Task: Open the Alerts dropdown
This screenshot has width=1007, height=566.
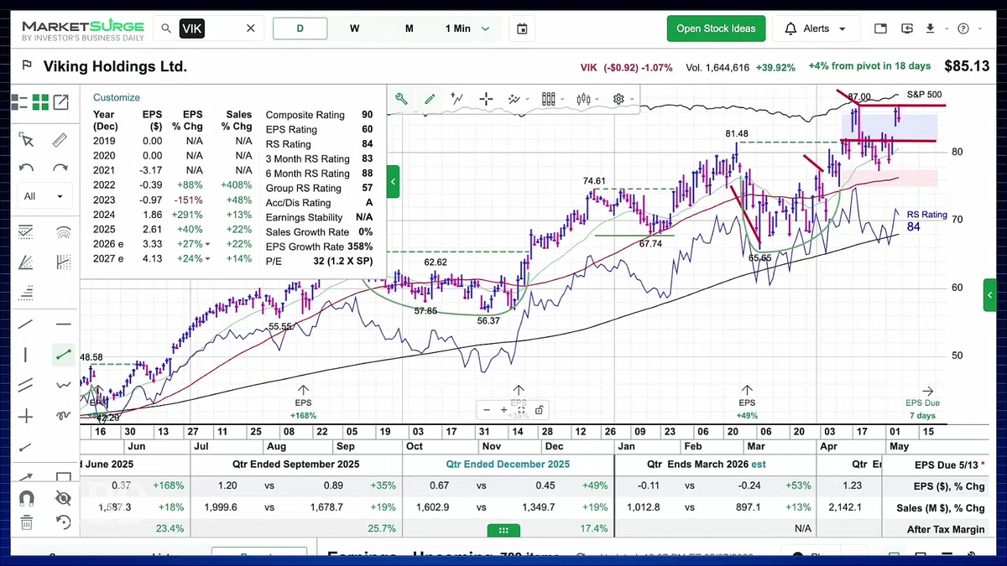Action: (816, 29)
